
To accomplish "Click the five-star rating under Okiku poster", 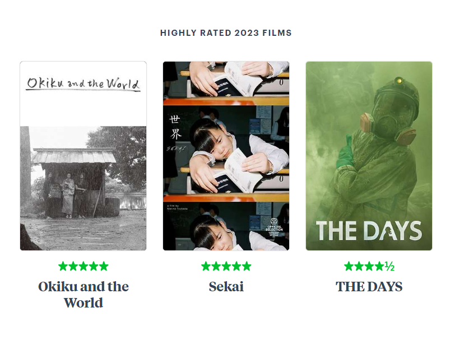I will click(83, 266).
